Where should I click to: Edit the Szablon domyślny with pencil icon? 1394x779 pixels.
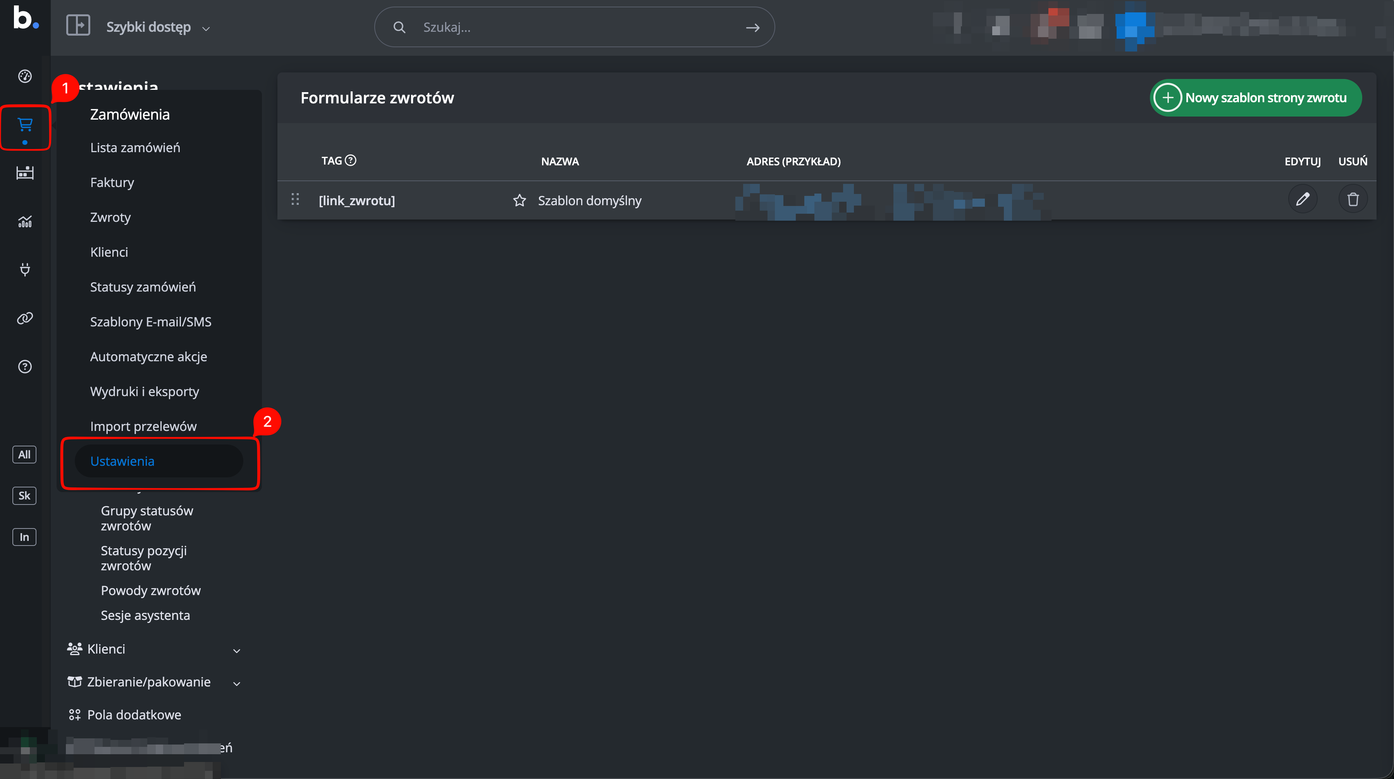click(x=1303, y=199)
